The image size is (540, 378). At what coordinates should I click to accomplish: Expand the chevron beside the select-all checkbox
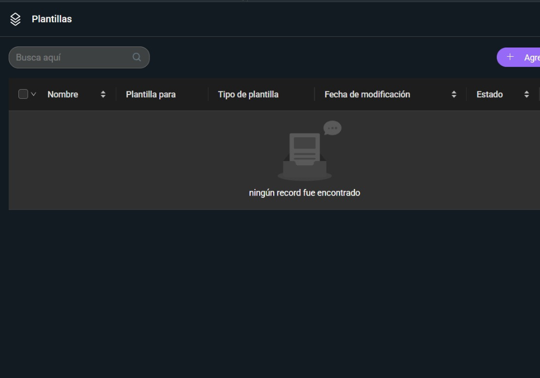pyautogui.click(x=33, y=94)
